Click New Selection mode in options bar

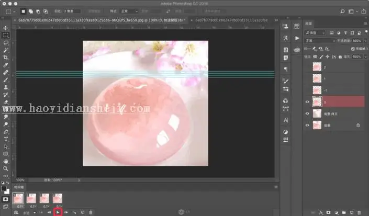coord(23,11)
